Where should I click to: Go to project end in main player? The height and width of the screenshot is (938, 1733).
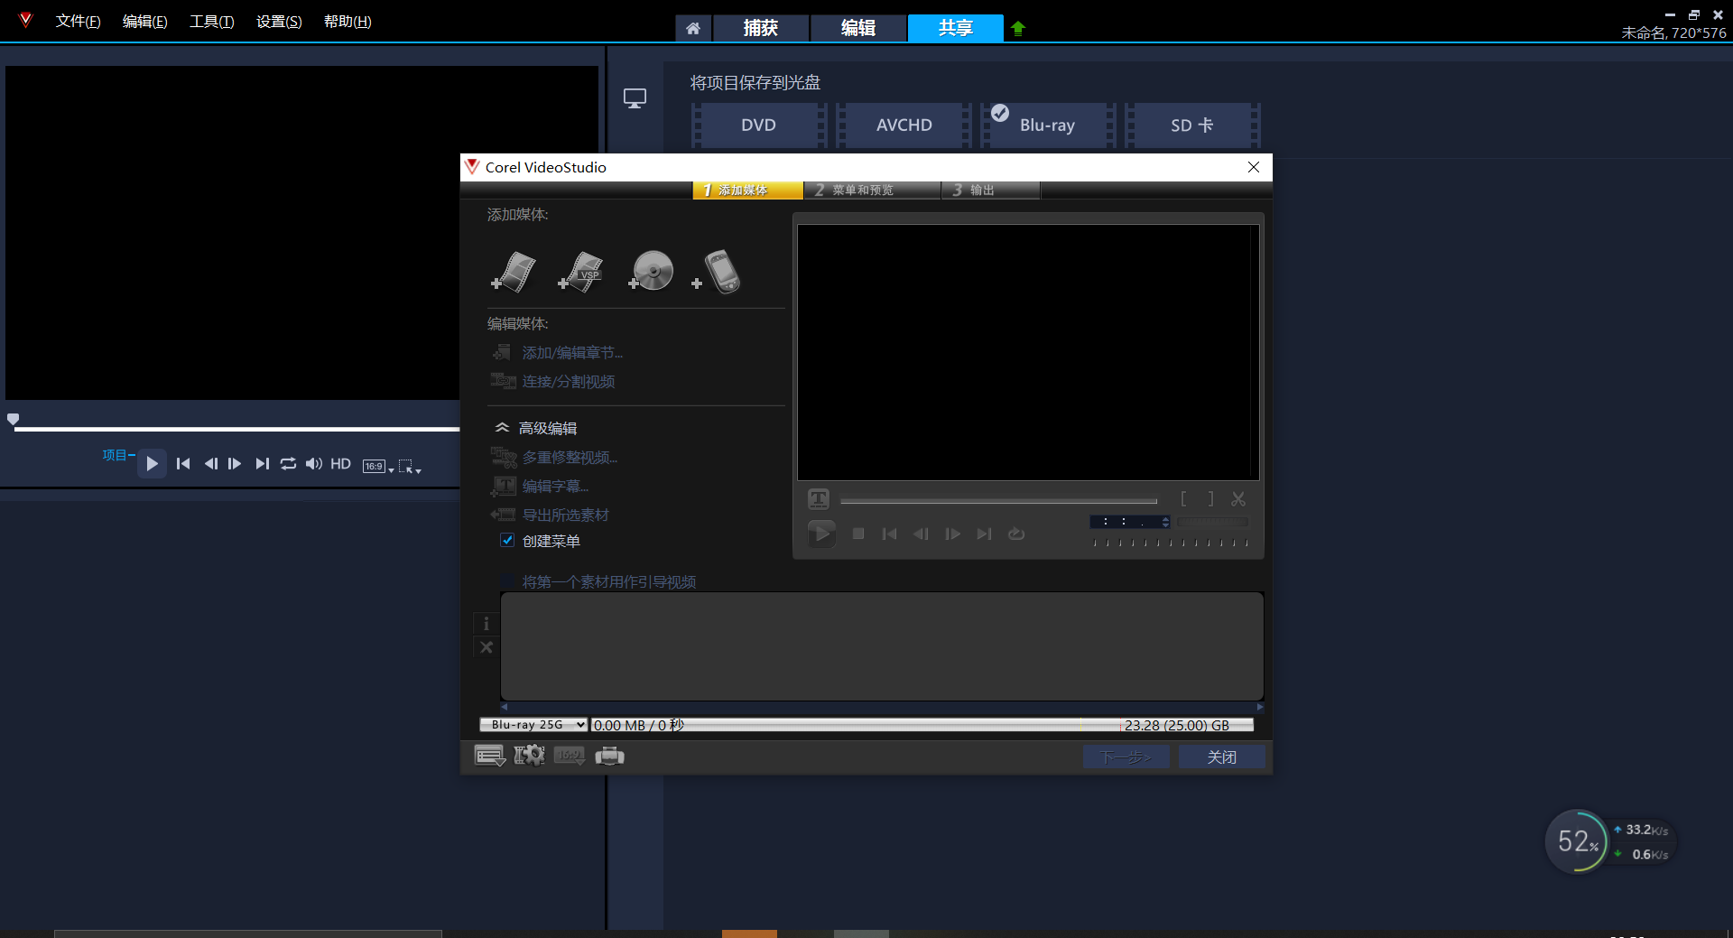pyautogui.click(x=262, y=463)
